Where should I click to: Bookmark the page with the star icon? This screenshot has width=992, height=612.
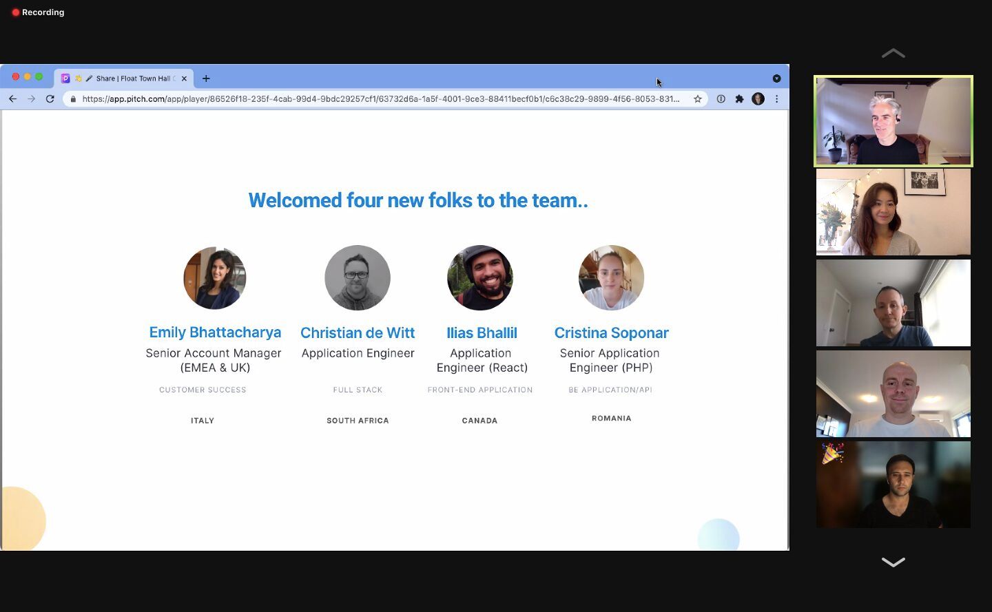697,99
